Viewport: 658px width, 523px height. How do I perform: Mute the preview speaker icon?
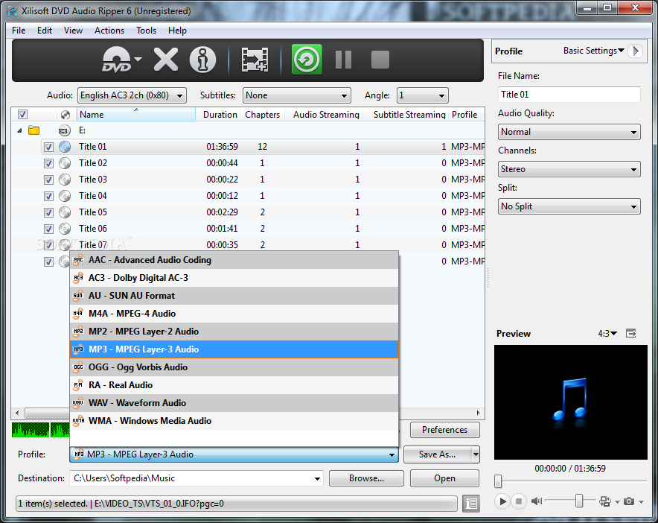[537, 501]
